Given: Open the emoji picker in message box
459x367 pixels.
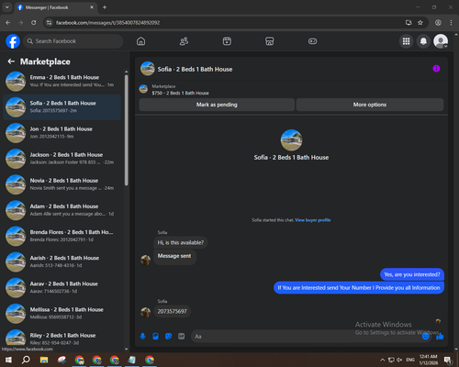Looking at the screenshot, I should point(426,337).
